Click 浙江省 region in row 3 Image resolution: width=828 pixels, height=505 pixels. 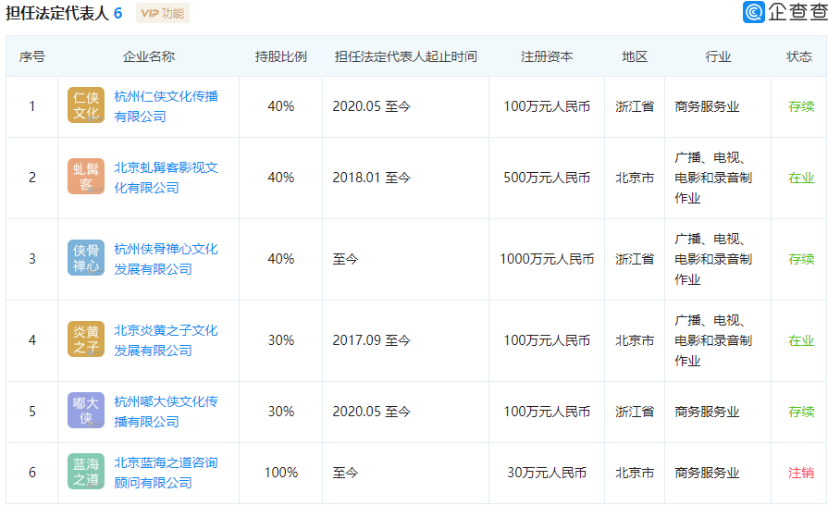click(x=635, y=259)
